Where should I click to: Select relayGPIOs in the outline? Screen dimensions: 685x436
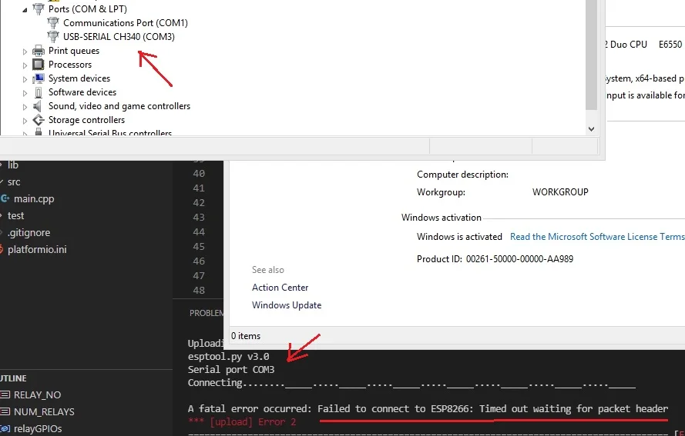coord(38,429)
